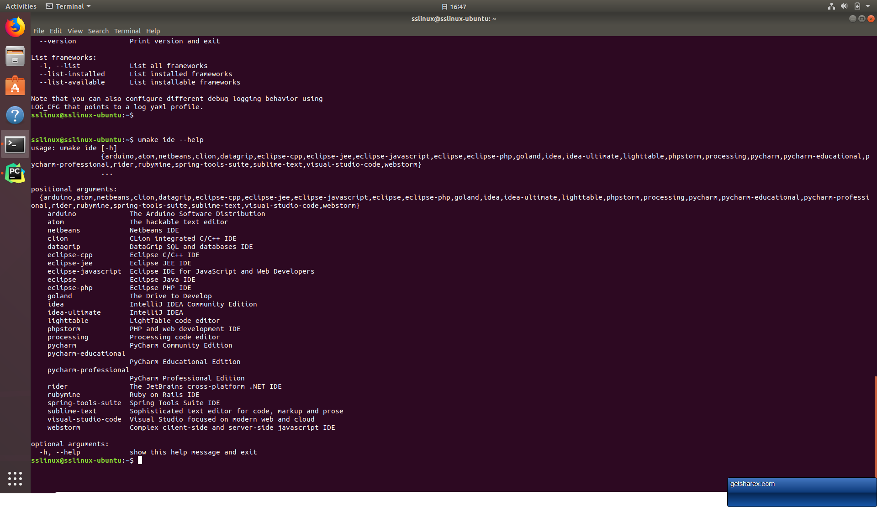Click 'PyCharm Community Edition' description
Screen dimensions: 877x507
pyautogui.click(x=181, y=345)
